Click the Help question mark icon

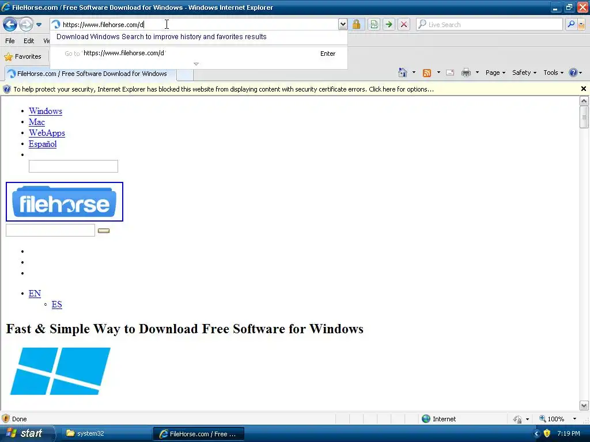(573, 73)
